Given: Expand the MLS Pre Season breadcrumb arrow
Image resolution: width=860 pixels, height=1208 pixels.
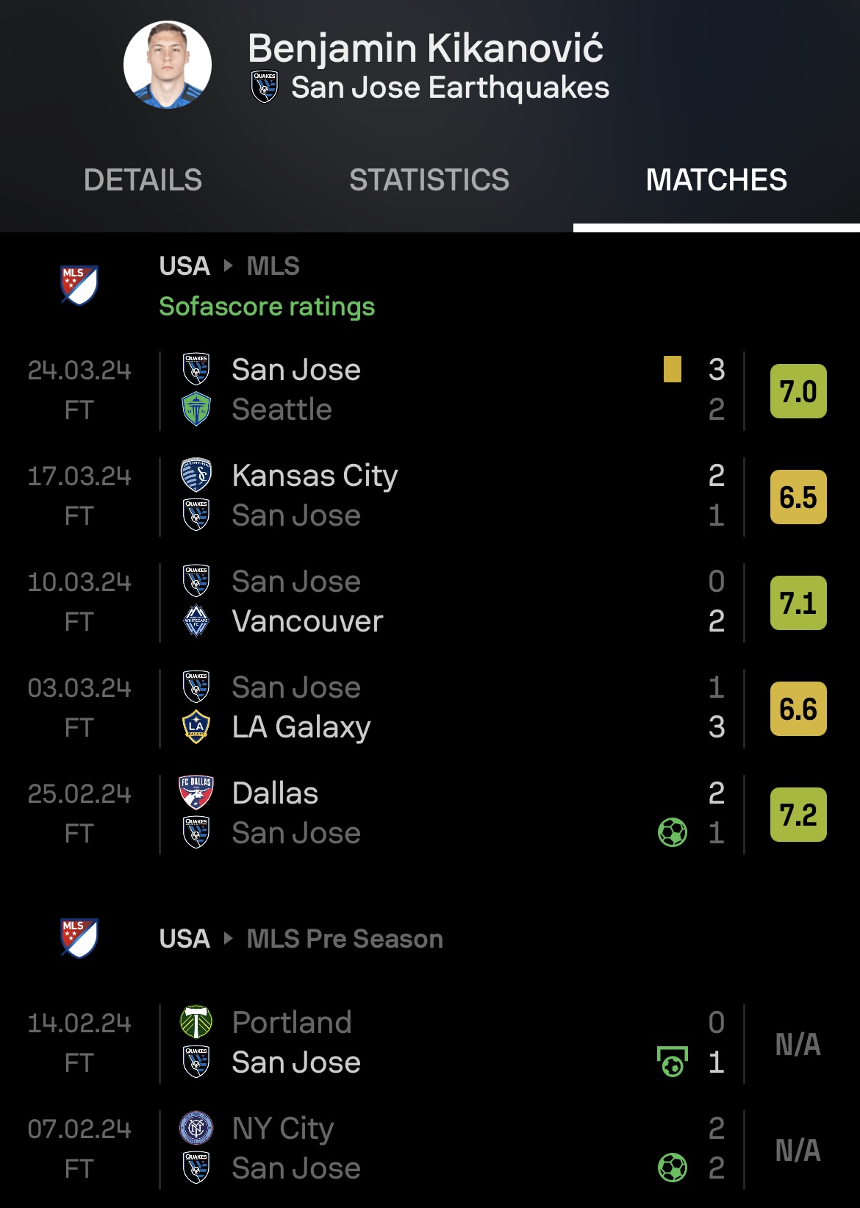Looking at the screenshot, I should click(x=228, y=938).
